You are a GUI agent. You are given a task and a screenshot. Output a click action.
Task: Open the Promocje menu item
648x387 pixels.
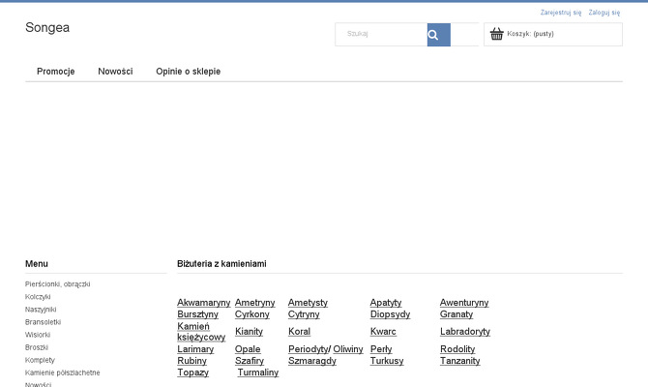56,72
